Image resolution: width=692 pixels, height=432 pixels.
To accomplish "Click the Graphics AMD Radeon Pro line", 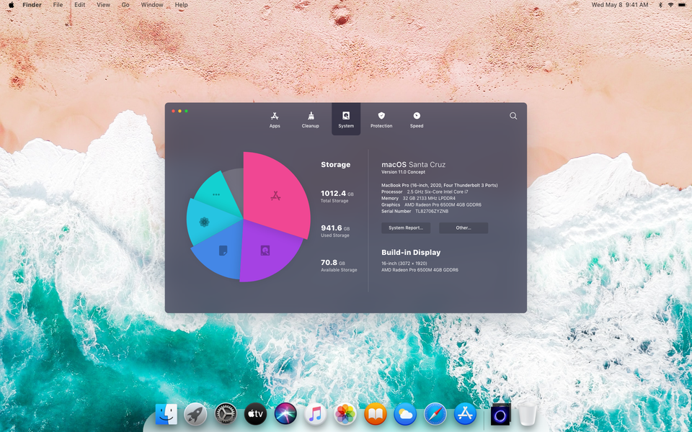I will click(x=431, y=204).
